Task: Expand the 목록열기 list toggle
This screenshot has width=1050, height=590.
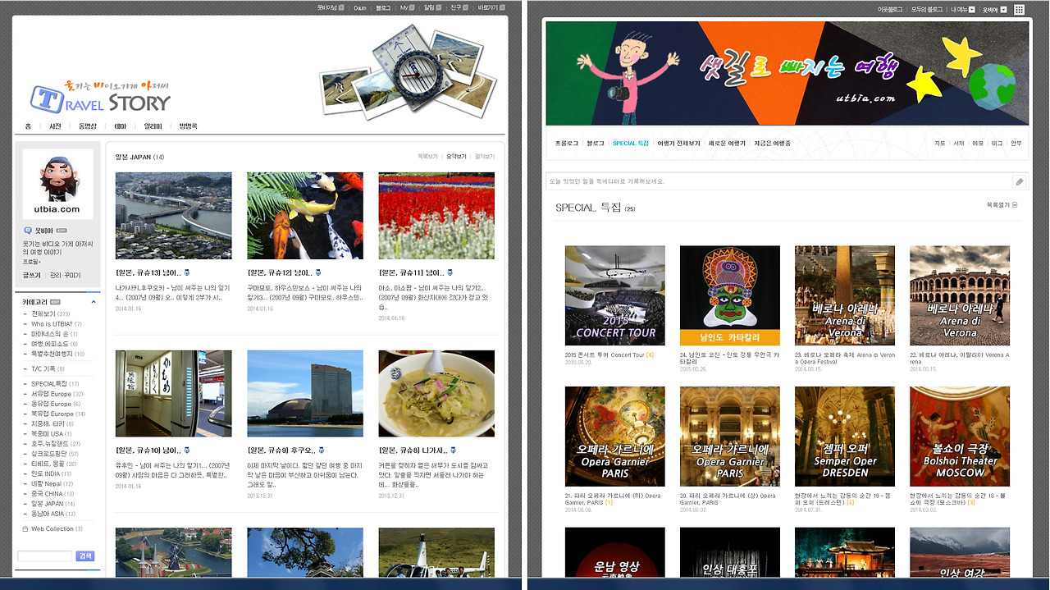Action: [x=1002, y=205]
